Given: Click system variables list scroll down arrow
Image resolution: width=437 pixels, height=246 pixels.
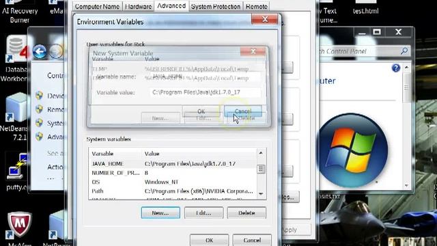Looking at the screenshot, I should click(x=261, y=194).
